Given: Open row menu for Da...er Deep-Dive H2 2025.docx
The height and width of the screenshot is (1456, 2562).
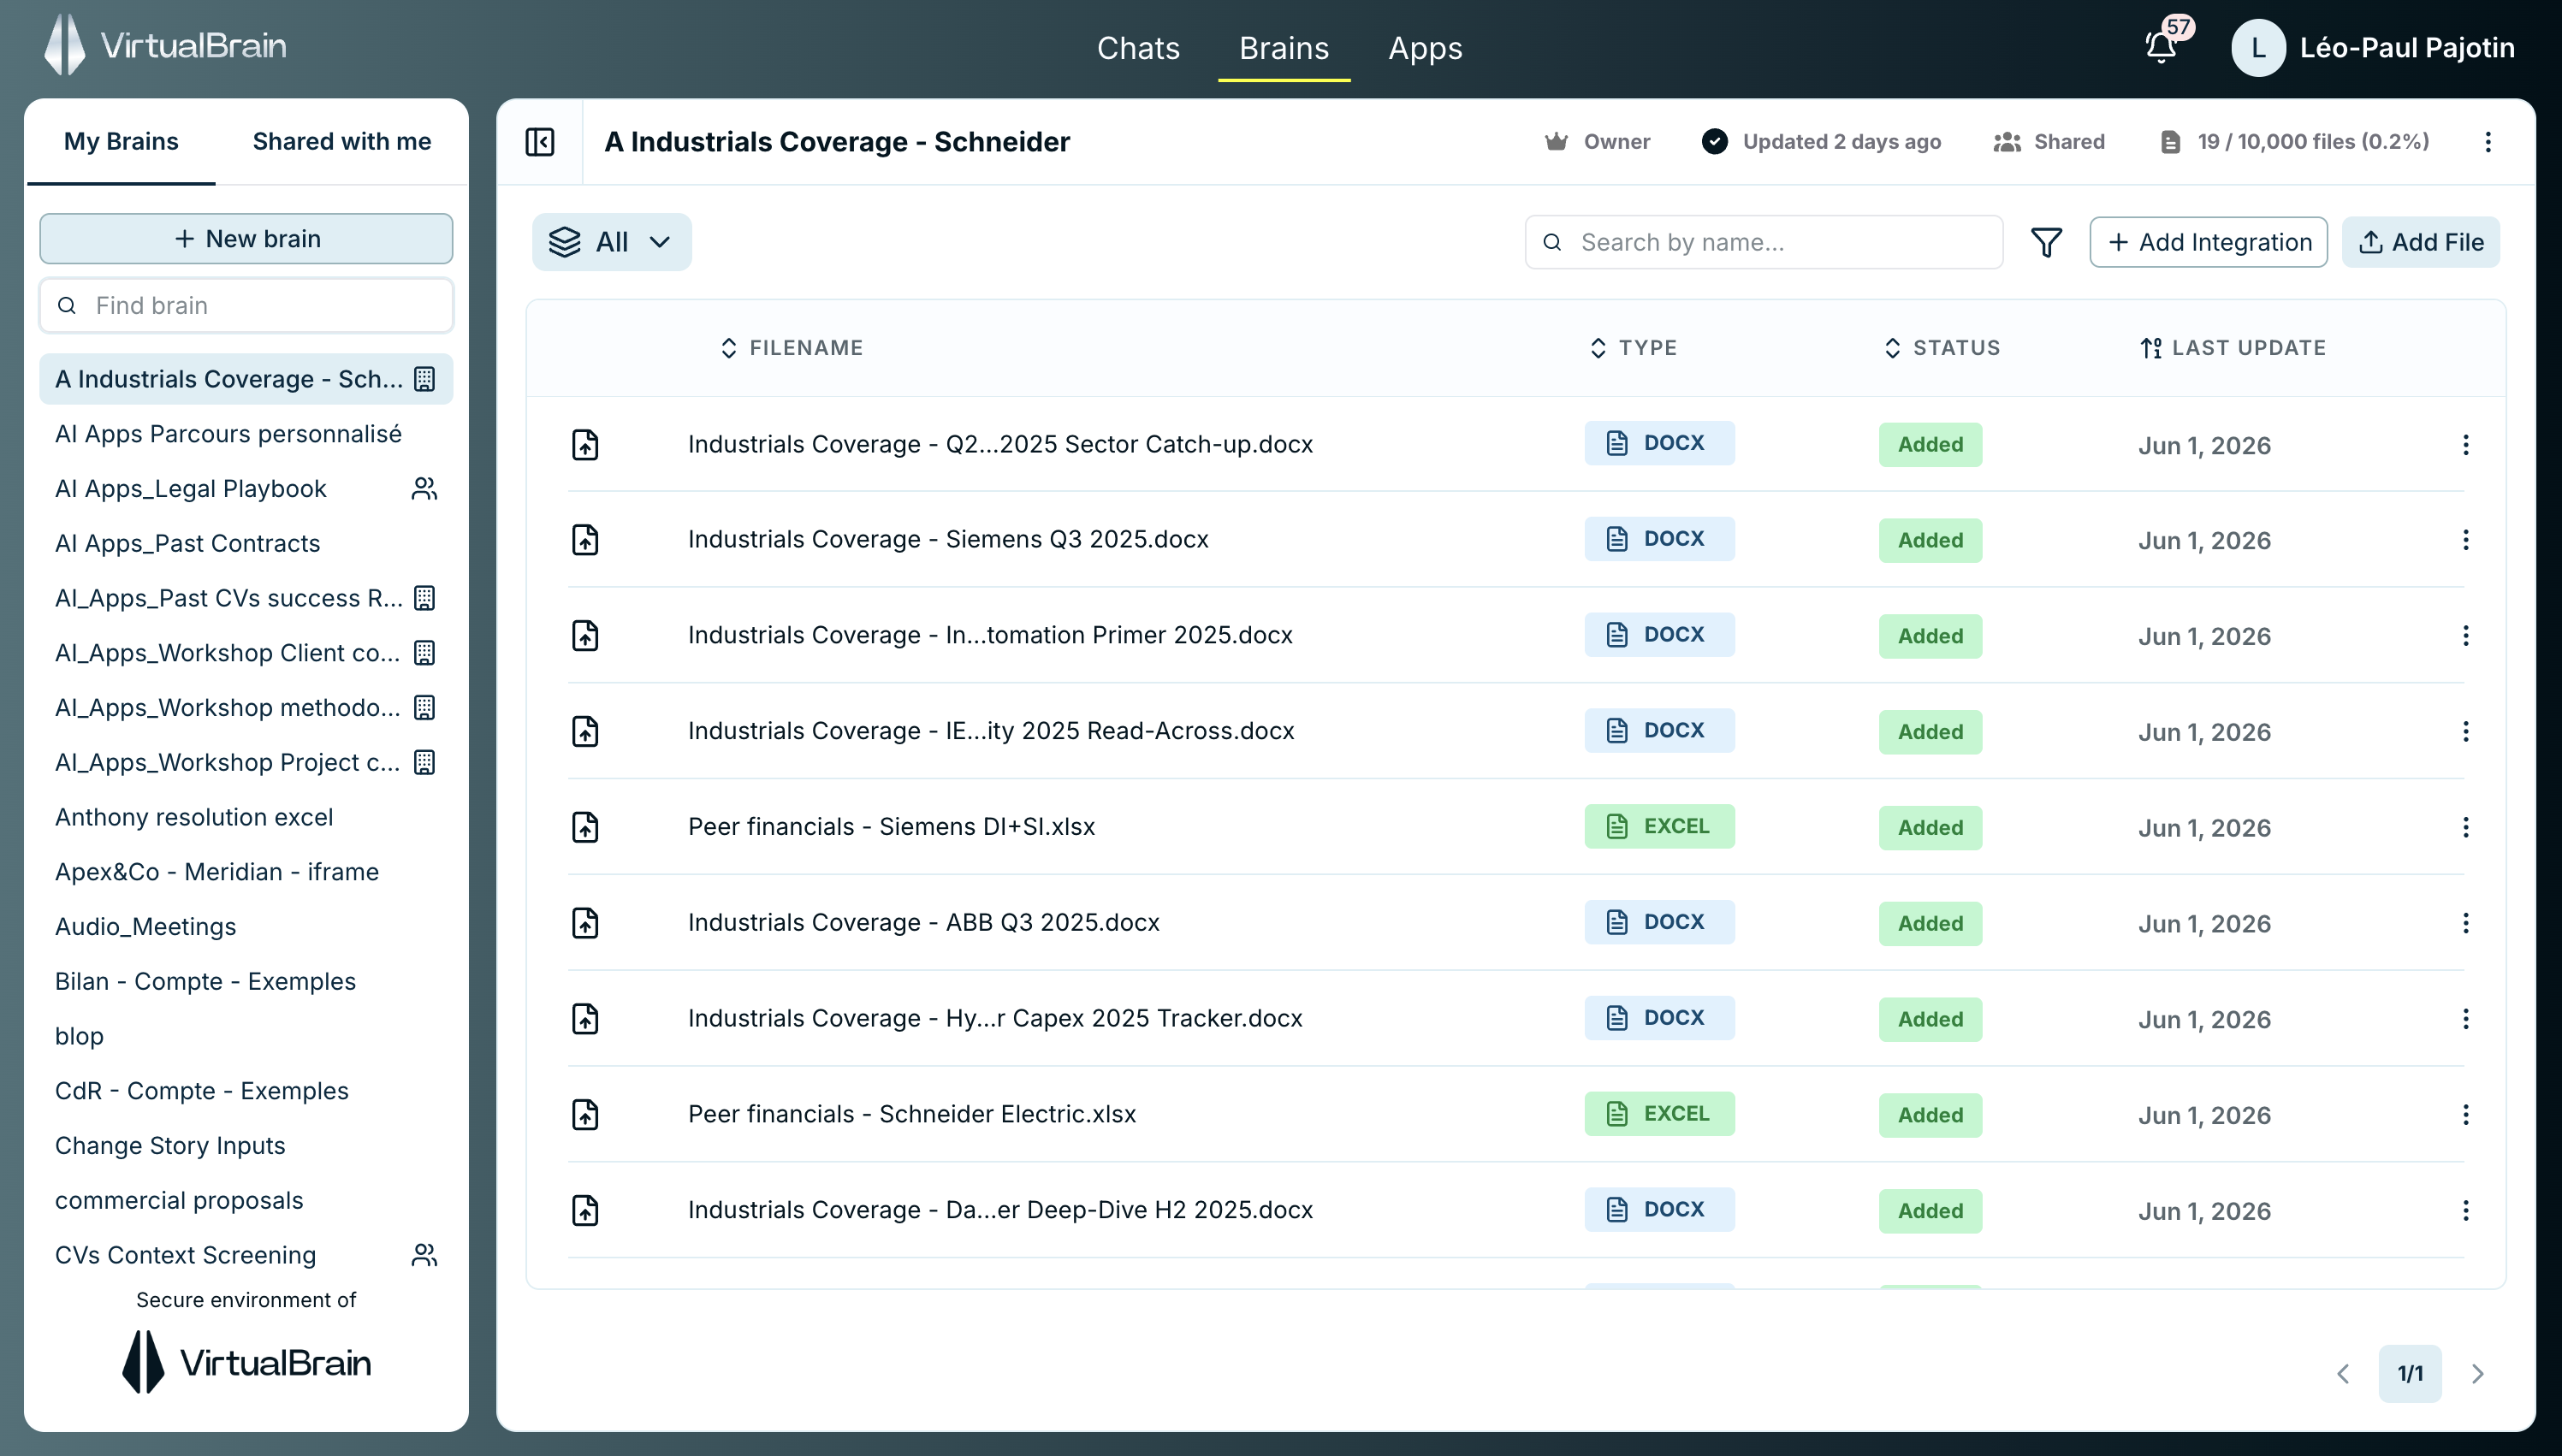Looking at the screenshot, I should pos(2465,1211).
